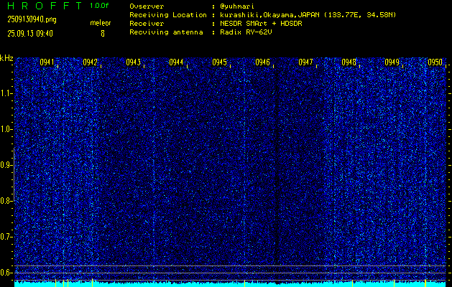Image resolution: width=452 pixels, height=287 pixels.
Task: Click the 0946 time label
Action: pyautogui.click(x=262, y=62)
